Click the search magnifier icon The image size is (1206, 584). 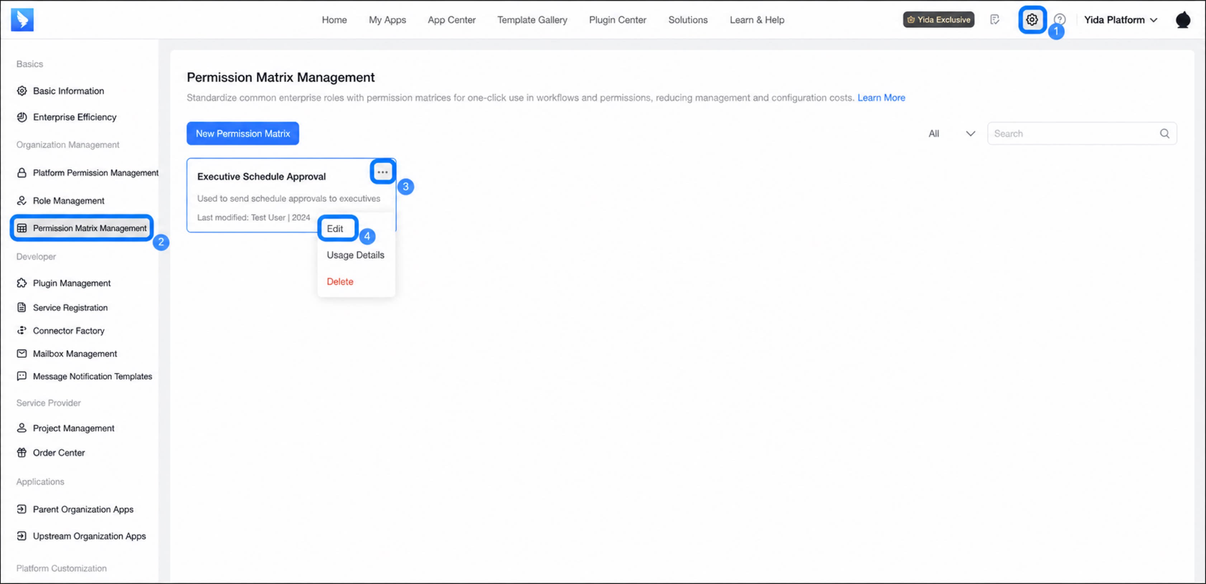(1165, 133)
